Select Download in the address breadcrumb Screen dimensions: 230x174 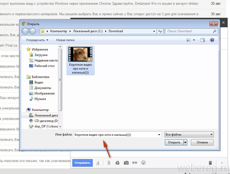(116, 31)
